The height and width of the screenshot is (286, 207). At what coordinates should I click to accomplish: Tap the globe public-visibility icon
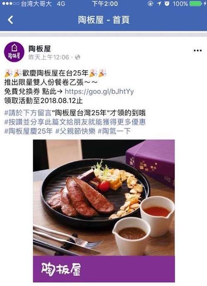[x=78, y=57]
